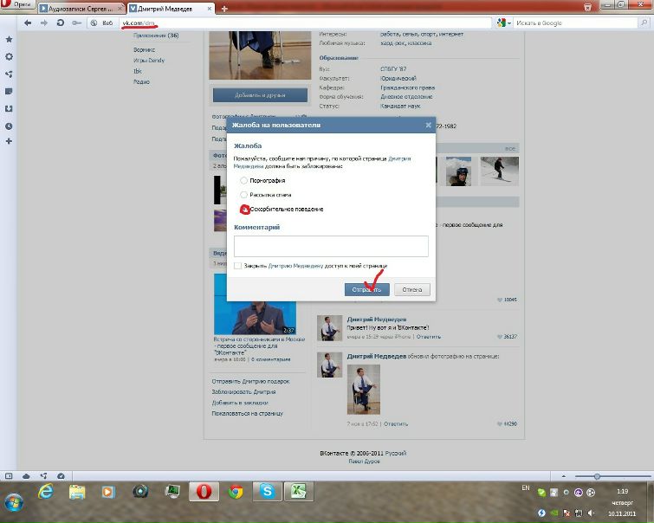Click the volume speaker tray icon
654x523 pixels.
pyautogui.click(x=591, y=513)
